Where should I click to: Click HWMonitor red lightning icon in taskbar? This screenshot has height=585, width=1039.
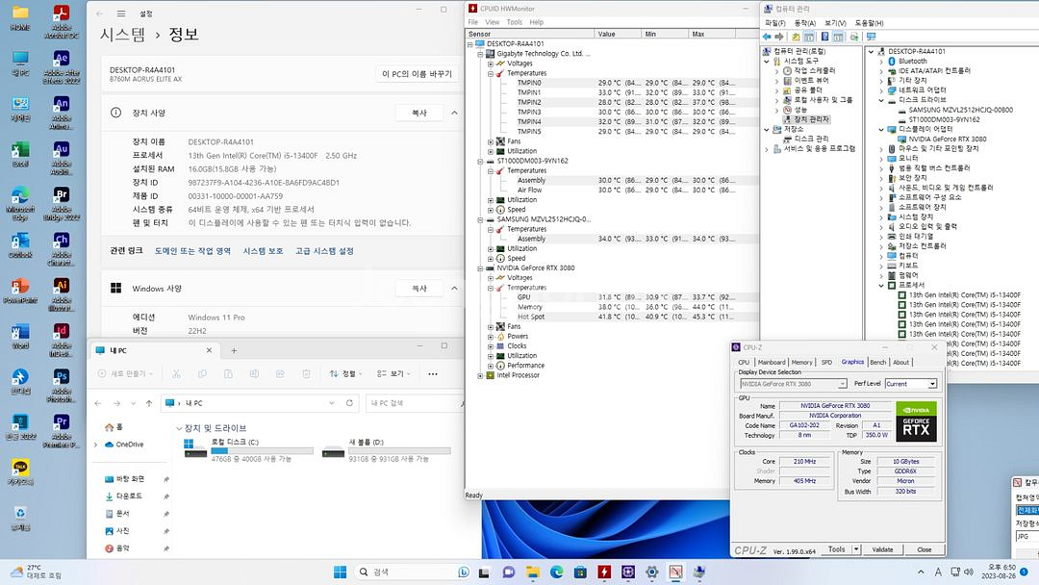coord(604,572)
